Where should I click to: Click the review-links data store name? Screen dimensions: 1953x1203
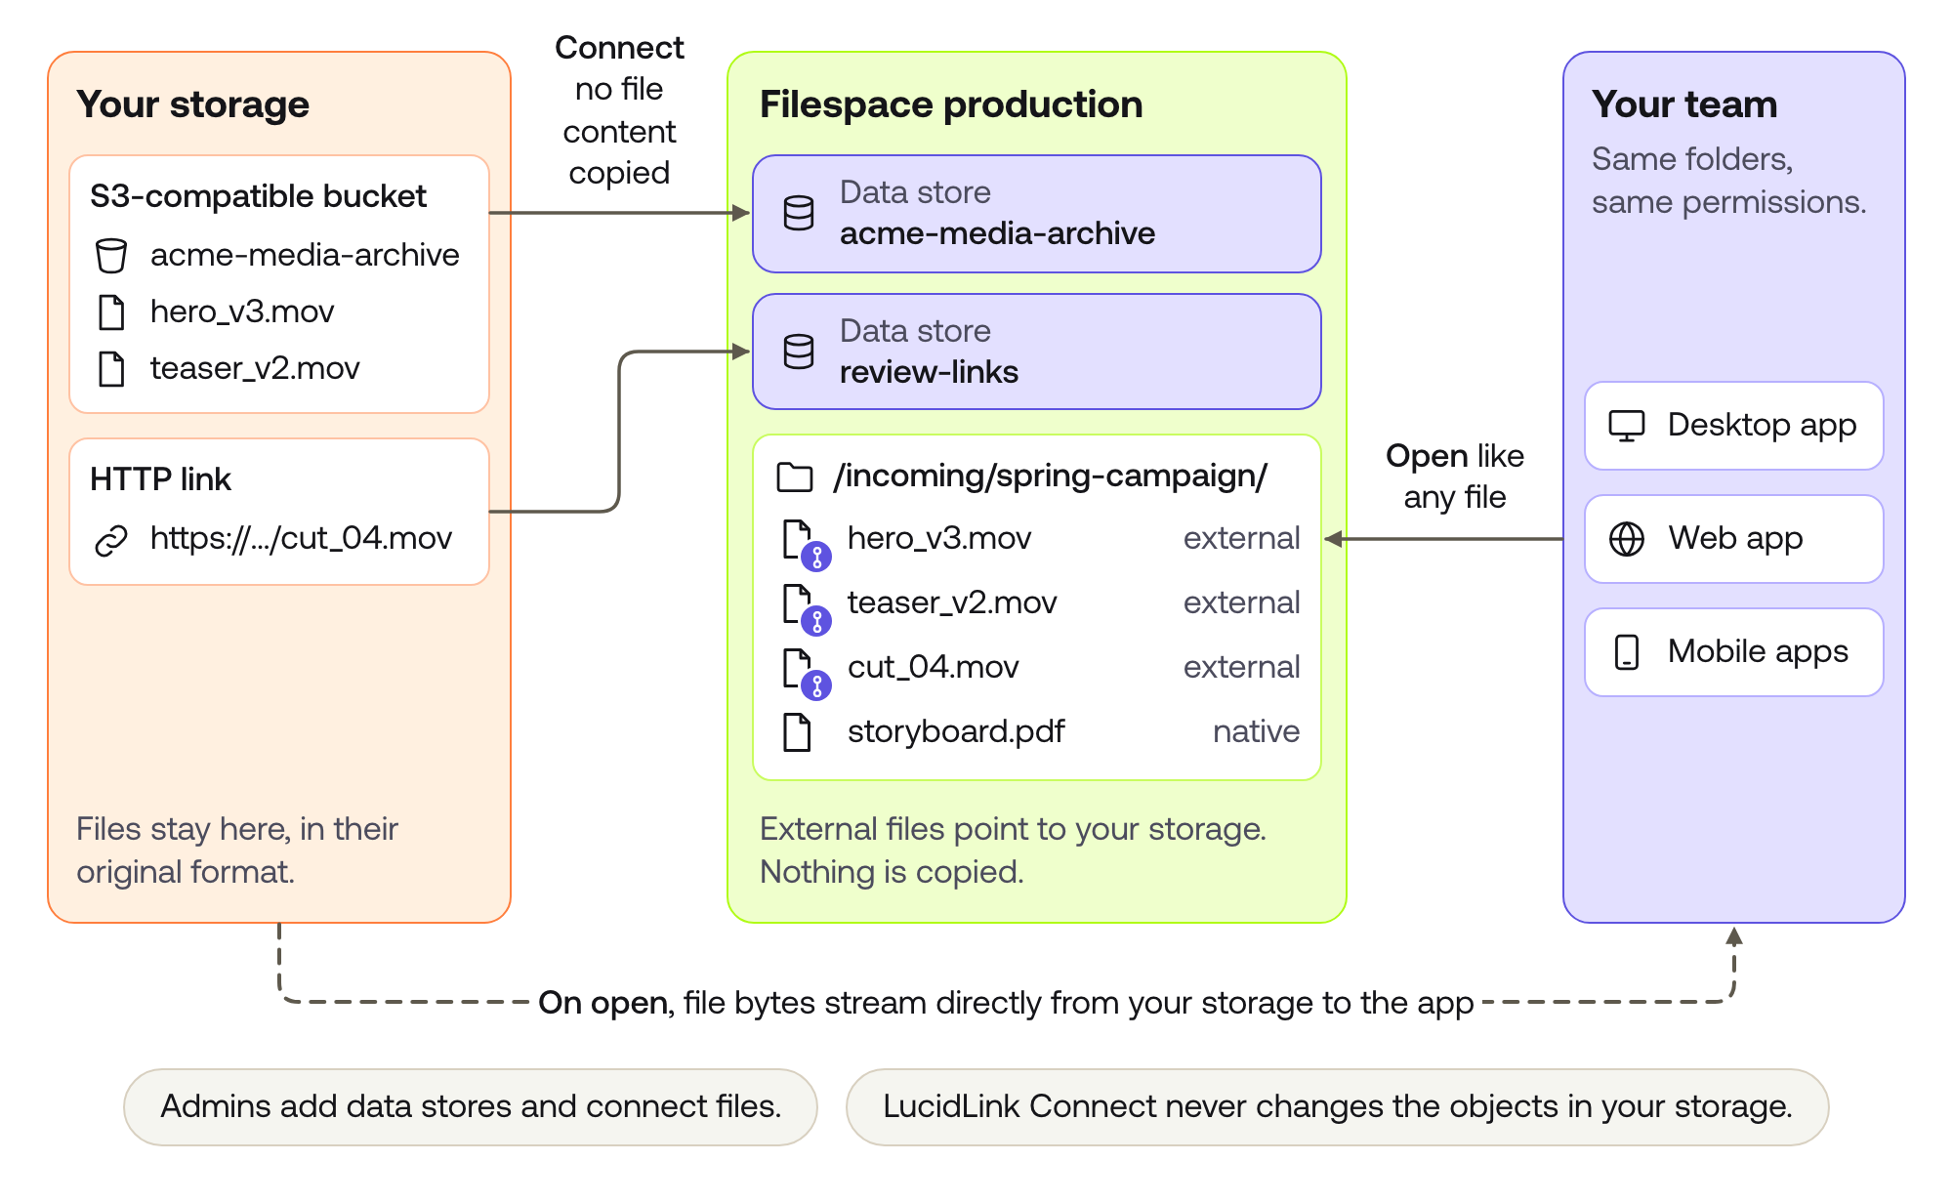click(929, 372)
